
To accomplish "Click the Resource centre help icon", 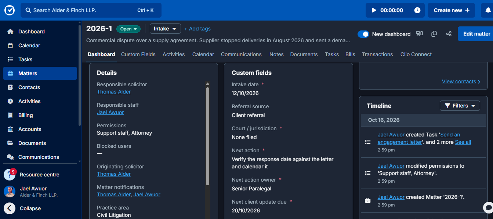I will click(10, 175).
